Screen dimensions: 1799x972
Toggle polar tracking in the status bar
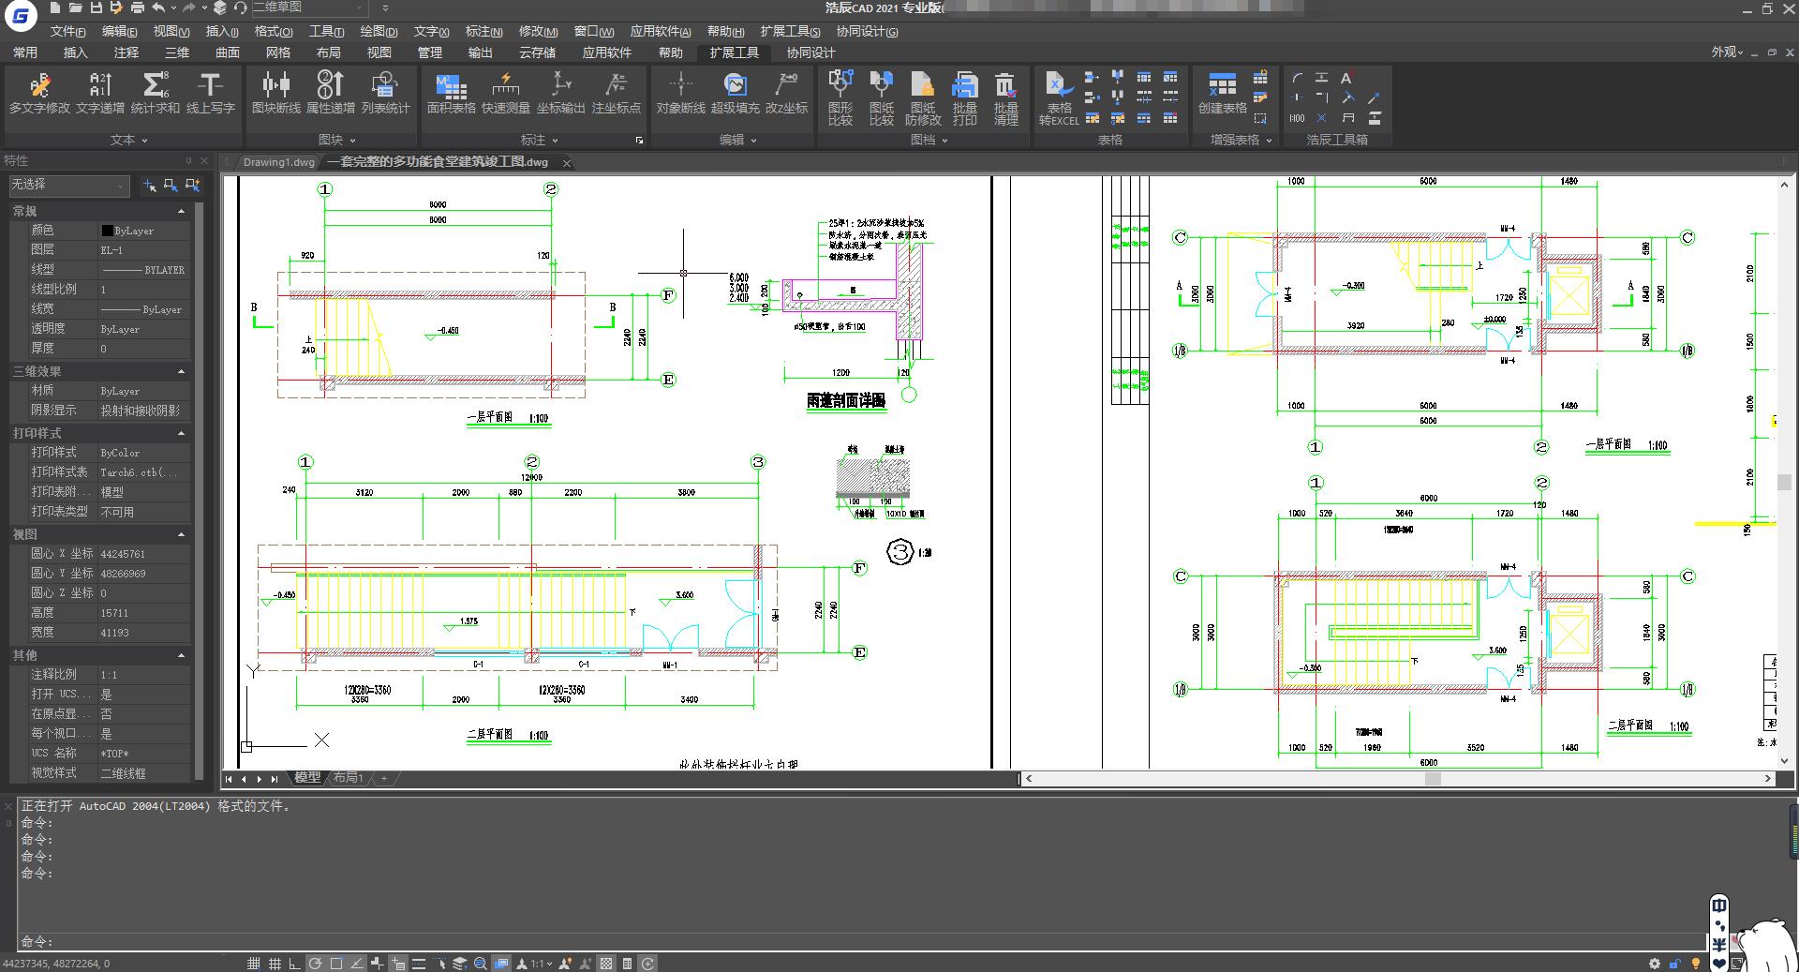(x=315, y=963)
